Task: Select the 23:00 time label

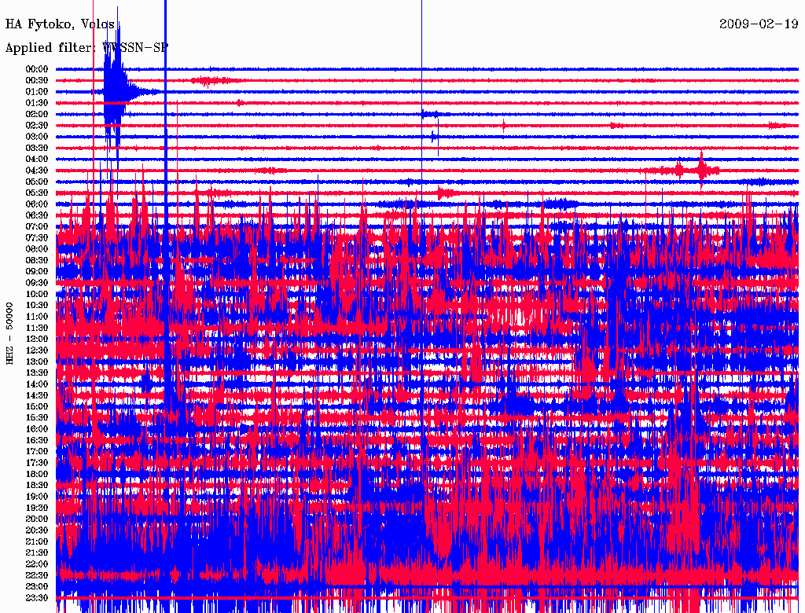Action: pos(37,586)
